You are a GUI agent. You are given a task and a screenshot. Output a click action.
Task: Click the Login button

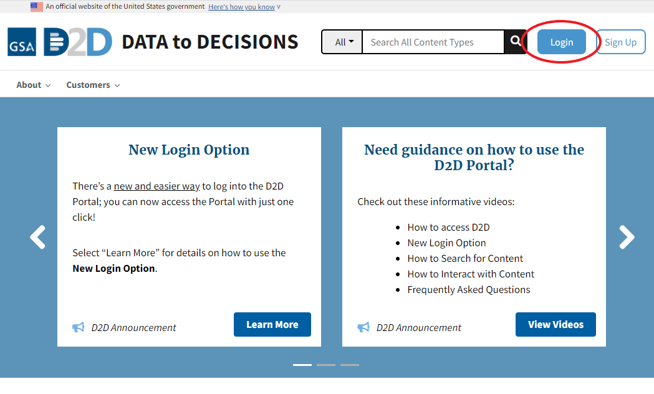click(561, 42)
